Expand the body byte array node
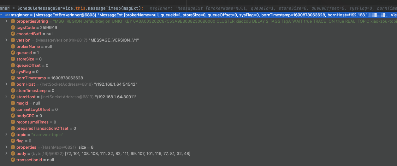Viewport: 397px width, 166px height. 6,153
